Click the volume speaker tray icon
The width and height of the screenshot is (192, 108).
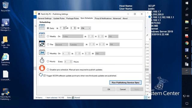(188, 96)
